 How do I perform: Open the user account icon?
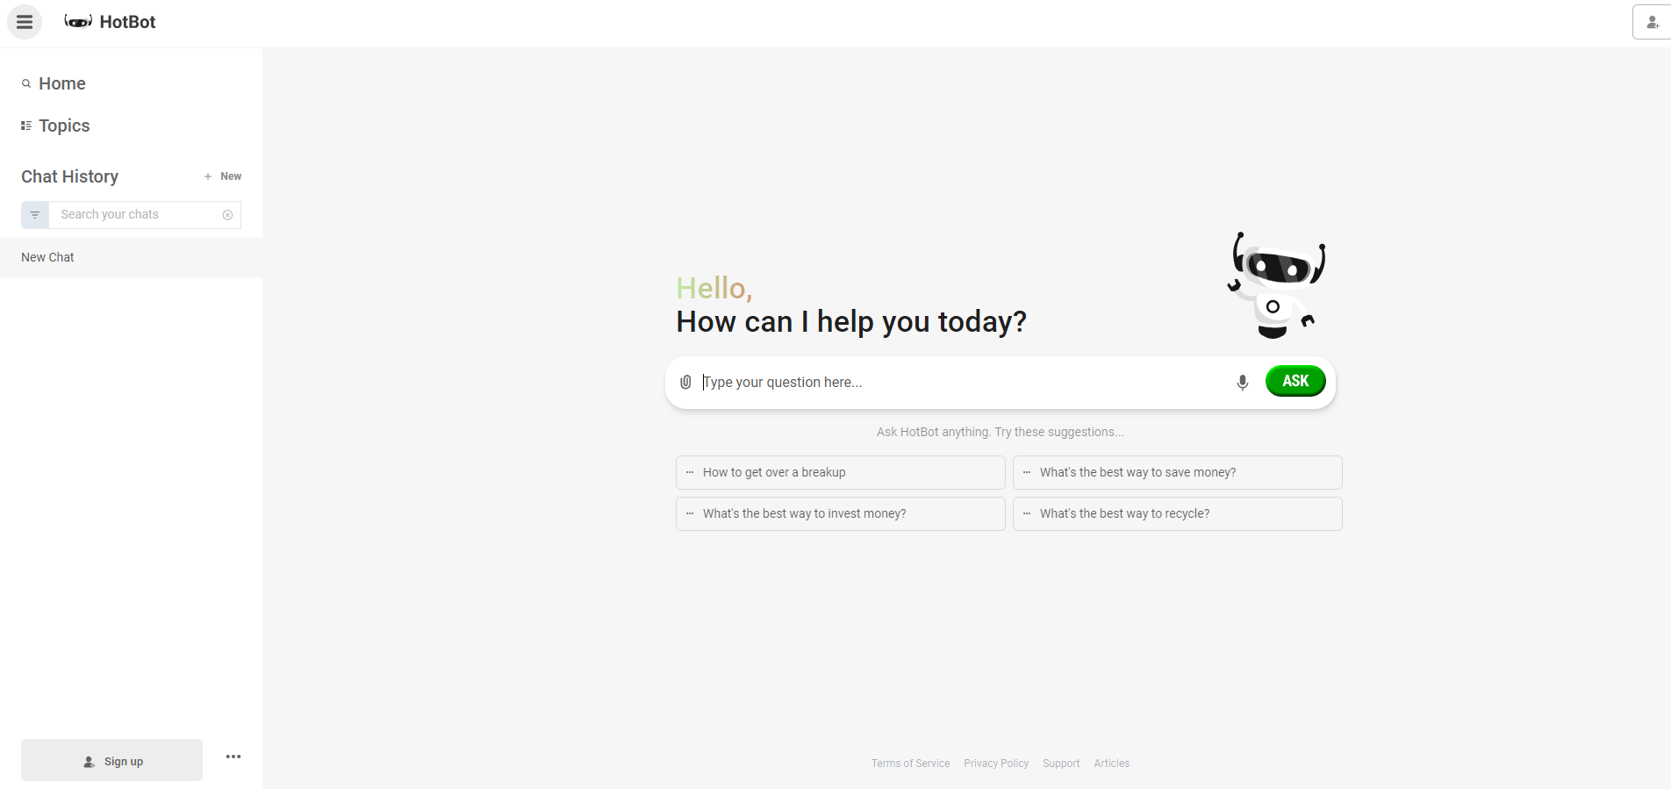tap(1652, 23)
